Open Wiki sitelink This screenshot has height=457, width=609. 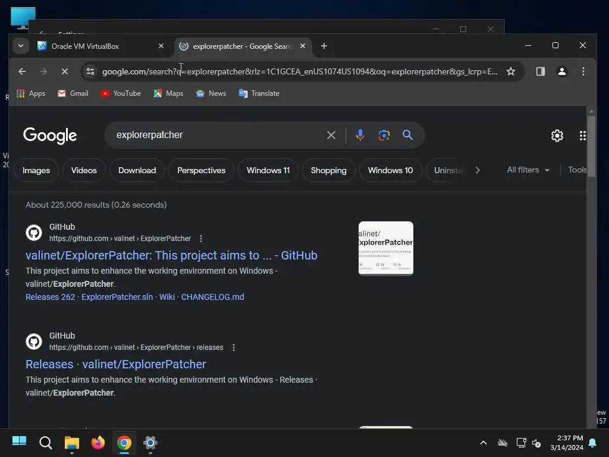click(x=167, y=297)
